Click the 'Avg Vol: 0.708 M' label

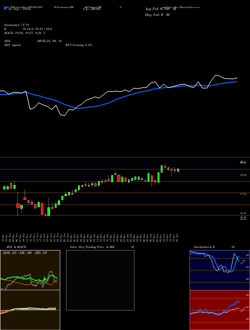(160, 9)
